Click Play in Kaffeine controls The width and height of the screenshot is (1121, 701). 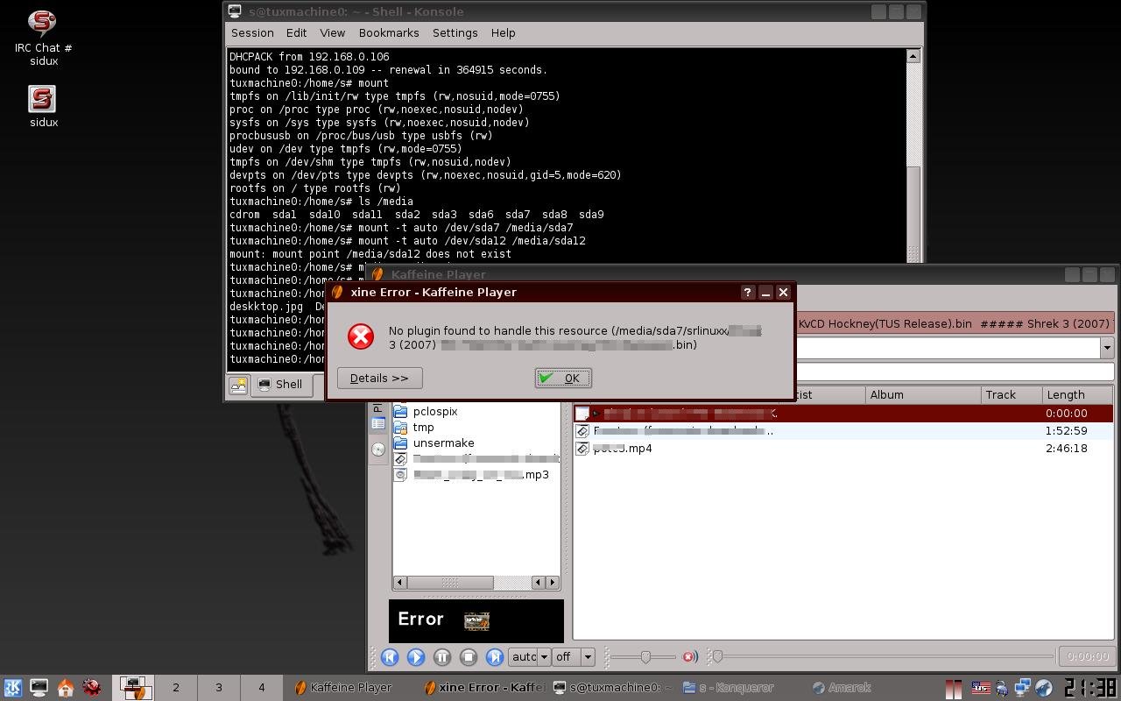[x=416, y=656]
